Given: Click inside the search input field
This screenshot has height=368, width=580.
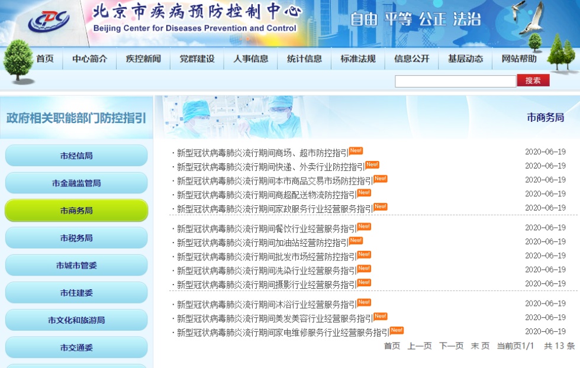Looking at the screenshot, I should pos(456,79).
